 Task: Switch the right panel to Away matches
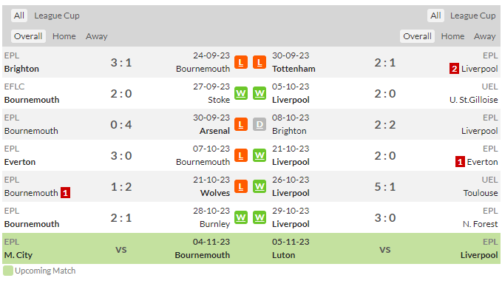[484, 36]
